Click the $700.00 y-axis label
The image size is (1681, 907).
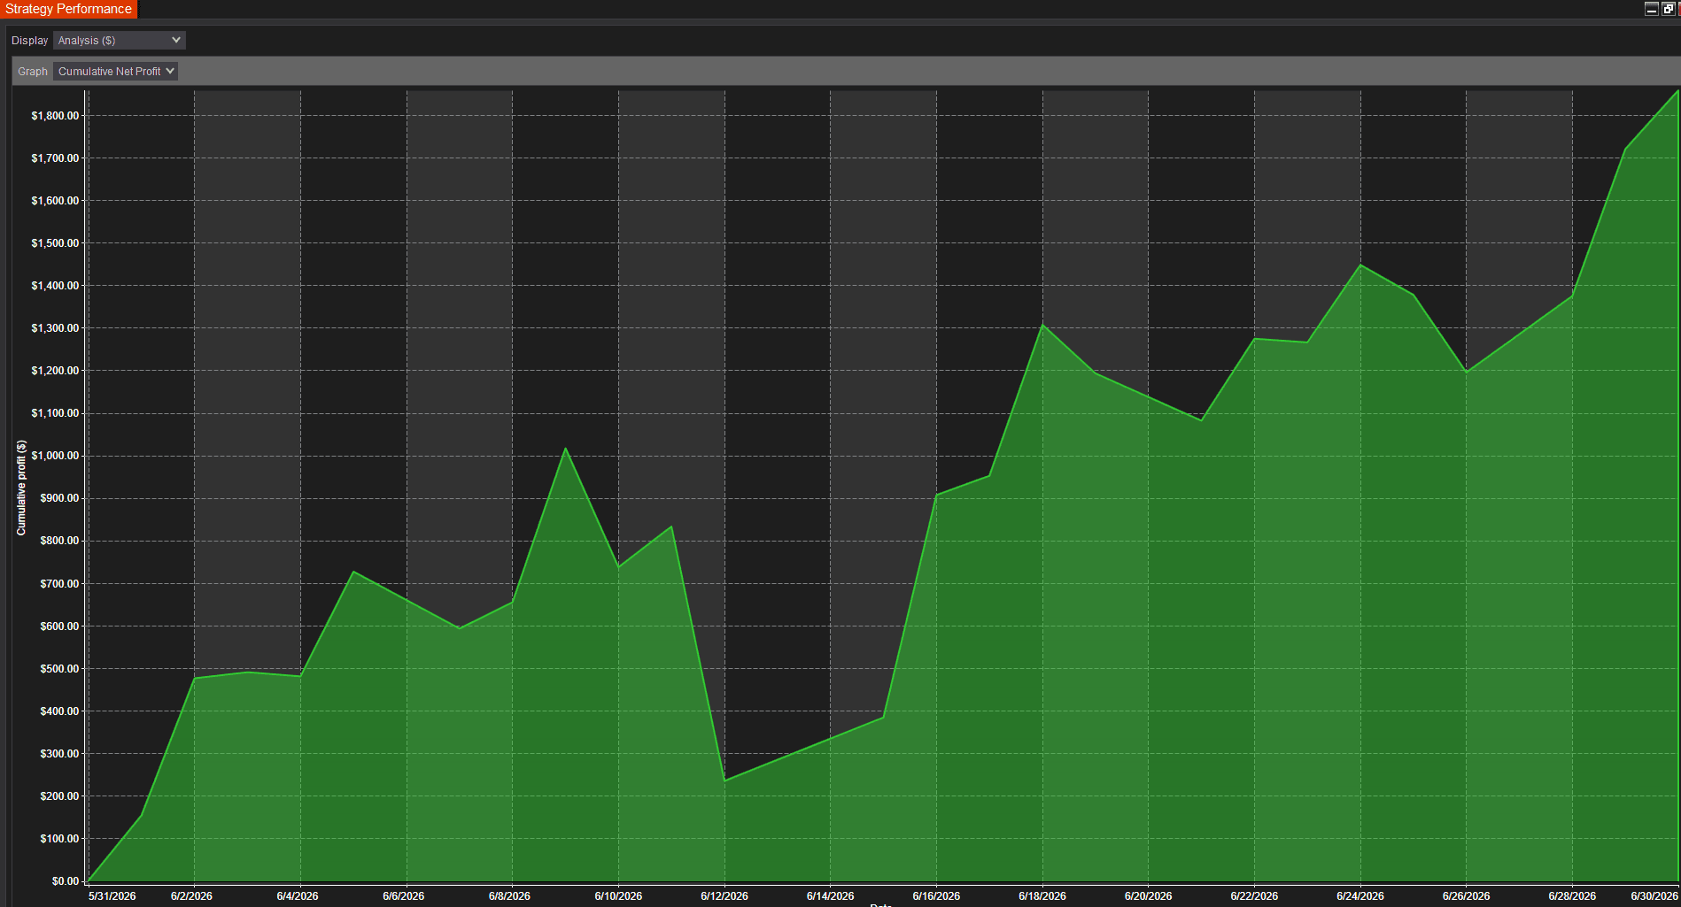(x=59, y=584)
